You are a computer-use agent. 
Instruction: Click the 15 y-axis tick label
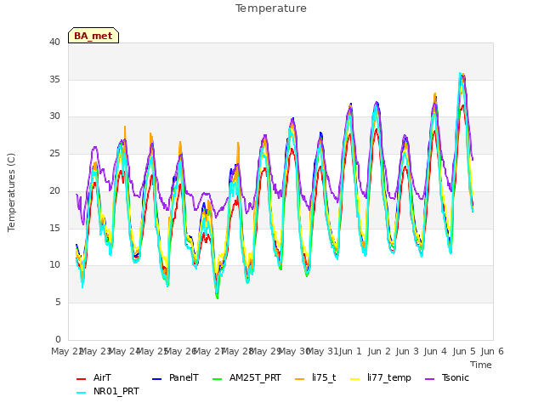(x=54, y=228)
